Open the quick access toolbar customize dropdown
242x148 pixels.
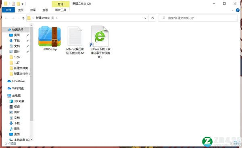23,4
